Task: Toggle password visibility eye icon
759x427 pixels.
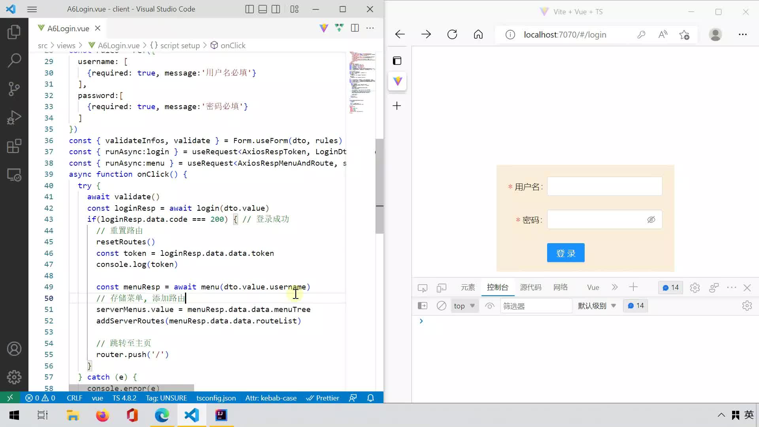Action: click(651, 219)
